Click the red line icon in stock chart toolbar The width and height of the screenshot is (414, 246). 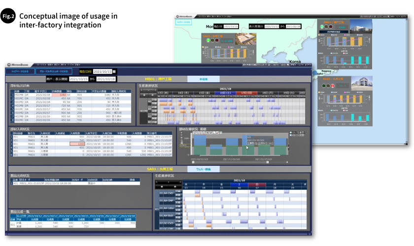point(217,133)
